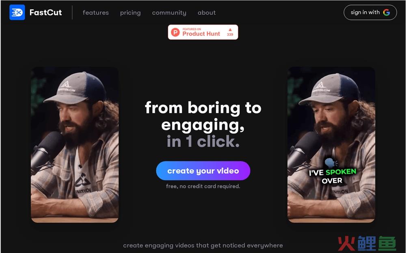Click the left uncaptioned video preview
This screenshot has width=406, height=253.
click(x=75, y=145)
